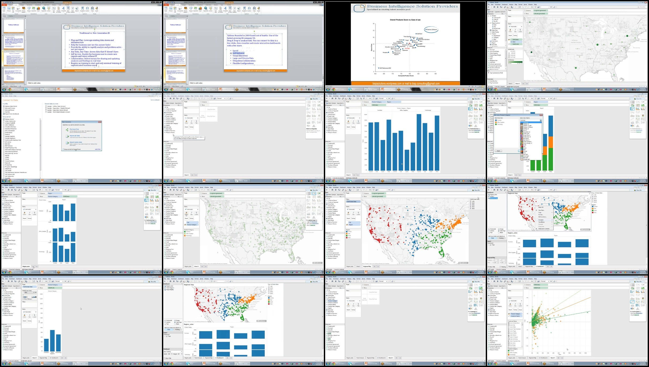The width and height of the screenshot is (649, 367).
Task: Click the Connect live arrows icon
Action: point(67,130)
